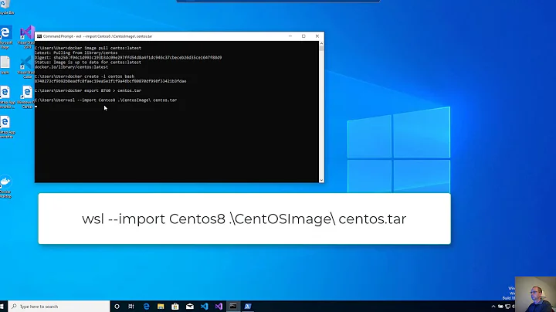
Task: Open Microsoft Store from the taskbar
Action: point(175,307)
